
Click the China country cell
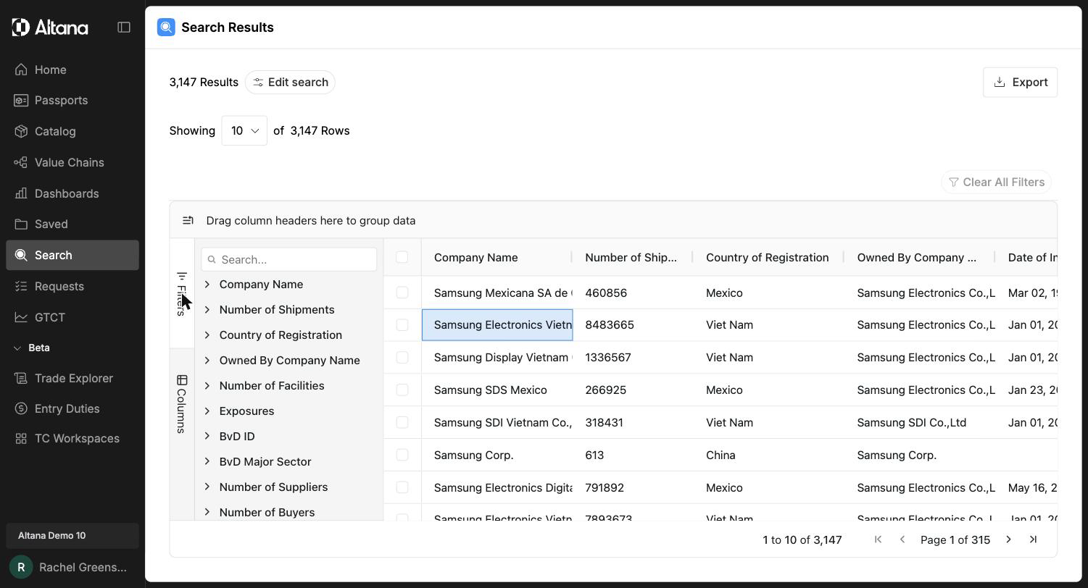click(x=768, y=455)
